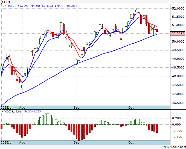Select the FEP legend label
This screenshot has width=186, height=149.
(4, 6)
